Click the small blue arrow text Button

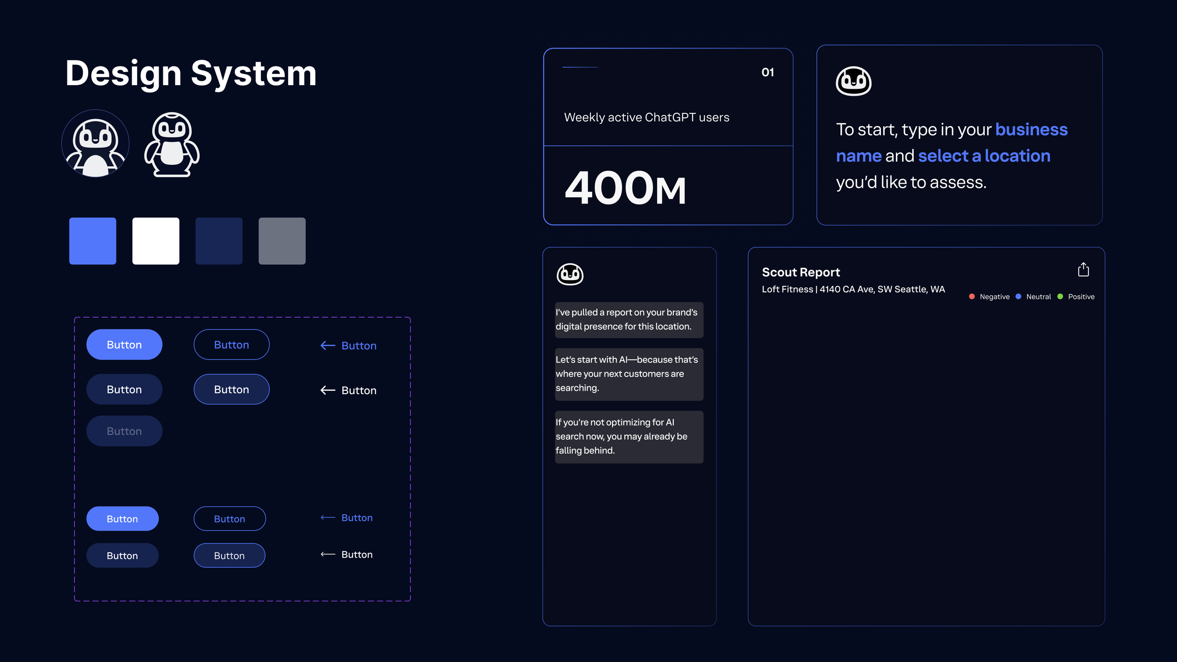(x=347, y=518)
